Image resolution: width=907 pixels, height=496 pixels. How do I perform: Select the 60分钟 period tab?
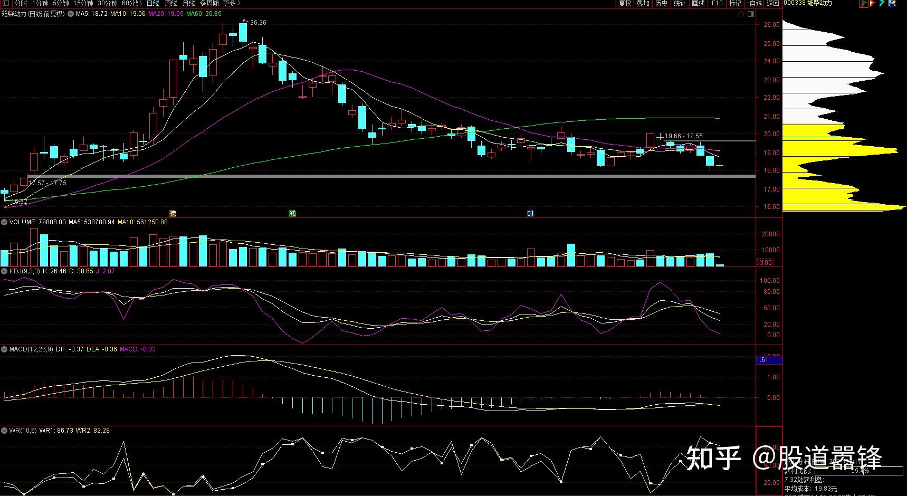[132, 3]
